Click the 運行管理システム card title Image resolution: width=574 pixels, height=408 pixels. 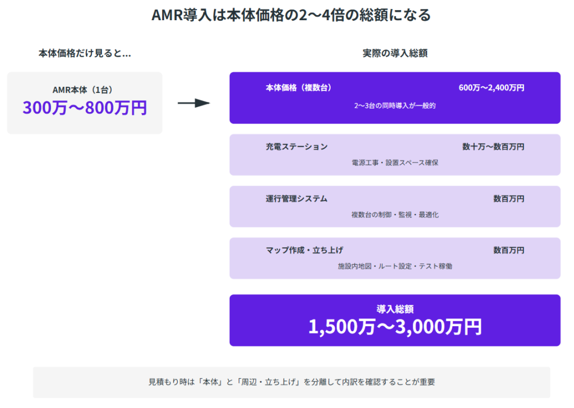click(297, 198)
